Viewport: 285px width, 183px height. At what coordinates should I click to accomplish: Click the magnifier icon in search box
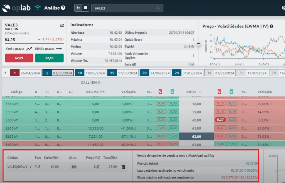click(x=158, y=8)
